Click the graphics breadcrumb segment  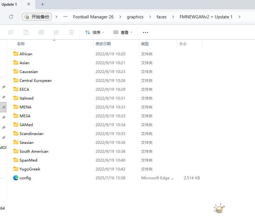click(135, 17)
